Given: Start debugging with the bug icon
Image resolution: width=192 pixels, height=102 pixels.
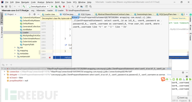Looking at the screenshot, I should 56,6.
